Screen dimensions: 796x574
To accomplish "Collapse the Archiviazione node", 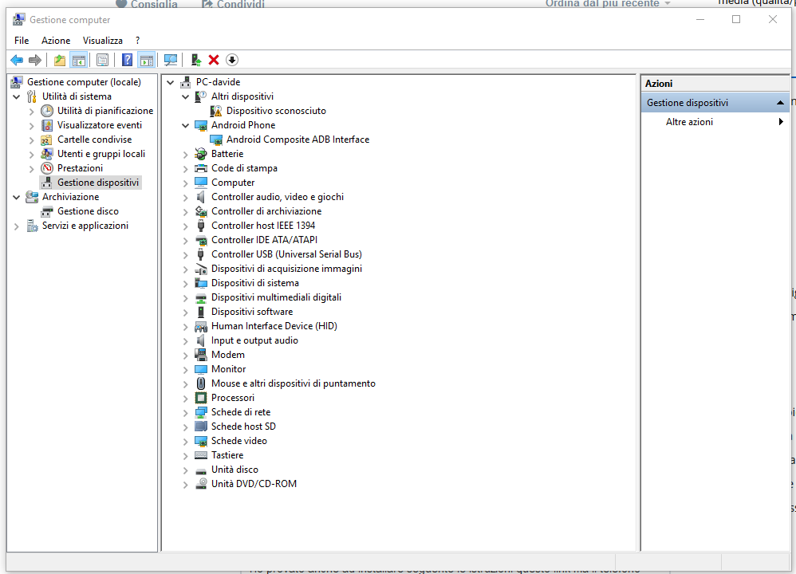I will 17,197.
